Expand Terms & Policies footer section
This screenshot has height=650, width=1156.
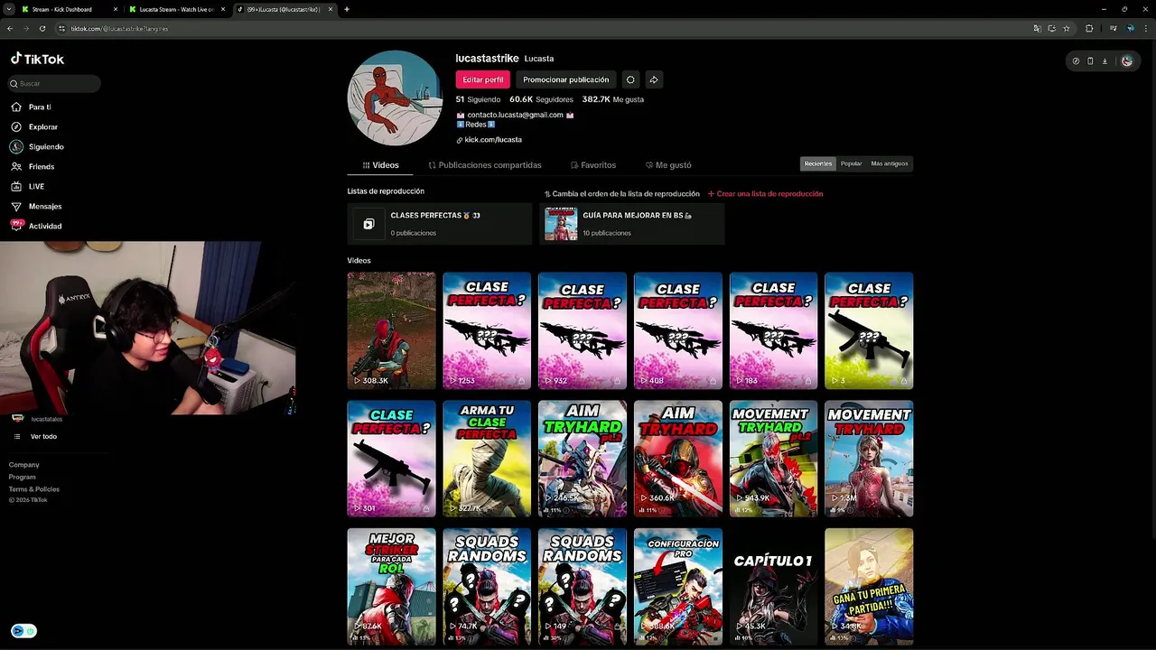point(34,489)
